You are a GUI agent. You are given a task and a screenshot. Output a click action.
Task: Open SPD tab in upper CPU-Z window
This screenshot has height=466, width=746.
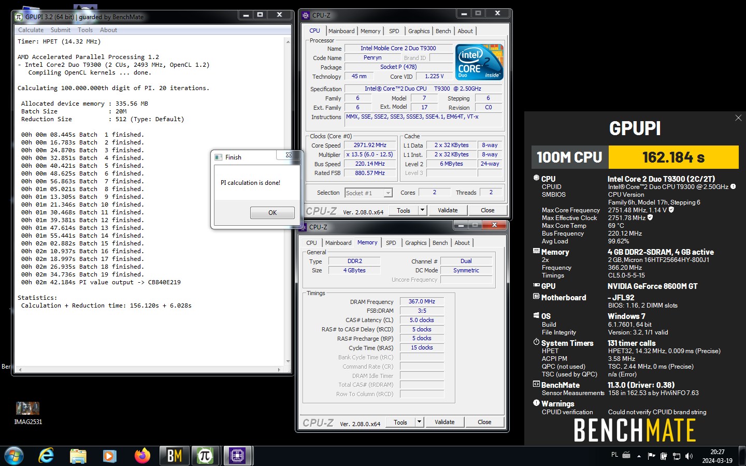tap(394, 31)
